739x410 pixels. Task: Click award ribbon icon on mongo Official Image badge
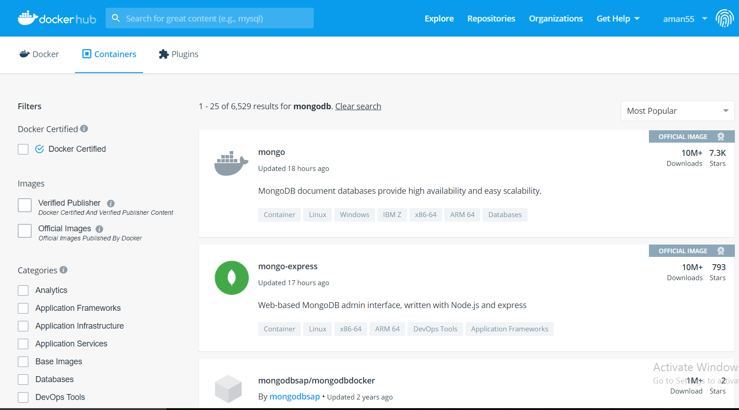(x=721, y=137)
